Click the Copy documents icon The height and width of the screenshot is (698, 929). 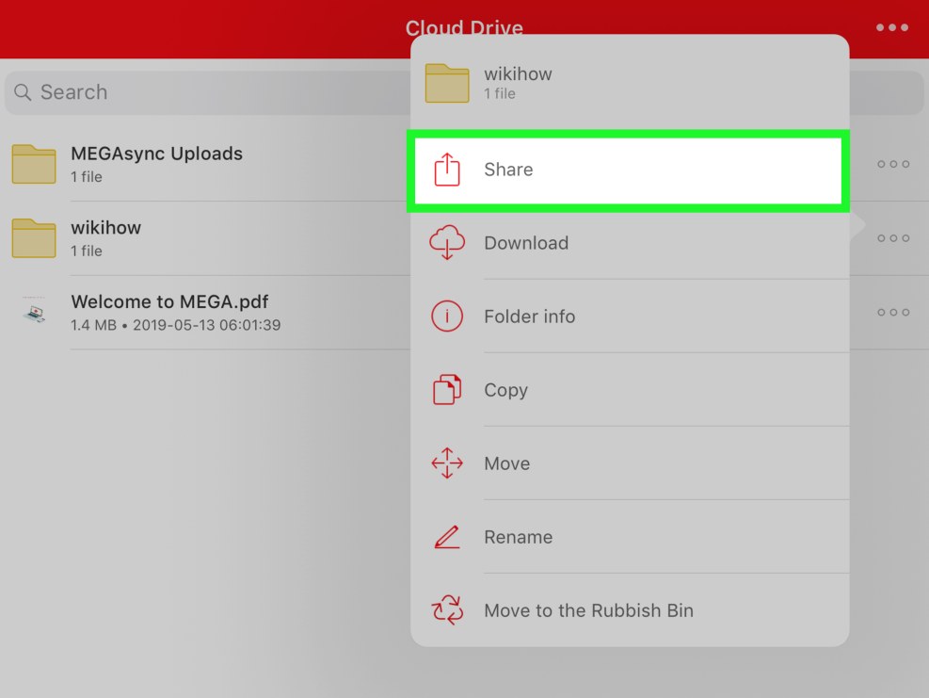point(447,390)
